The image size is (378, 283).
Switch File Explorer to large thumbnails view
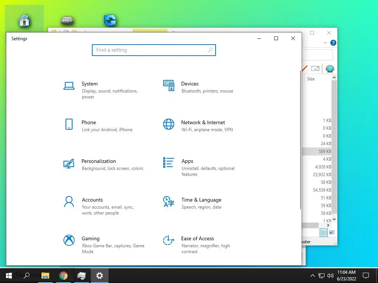coord(332,232)
